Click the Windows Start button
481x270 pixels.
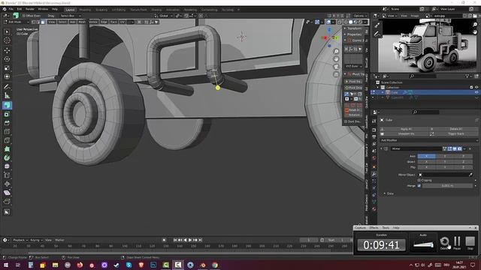coord(6,265)
